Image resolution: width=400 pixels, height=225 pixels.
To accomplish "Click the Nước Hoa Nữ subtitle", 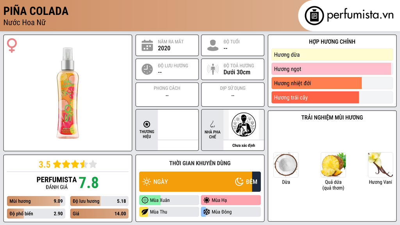I will tap(25, 23).
